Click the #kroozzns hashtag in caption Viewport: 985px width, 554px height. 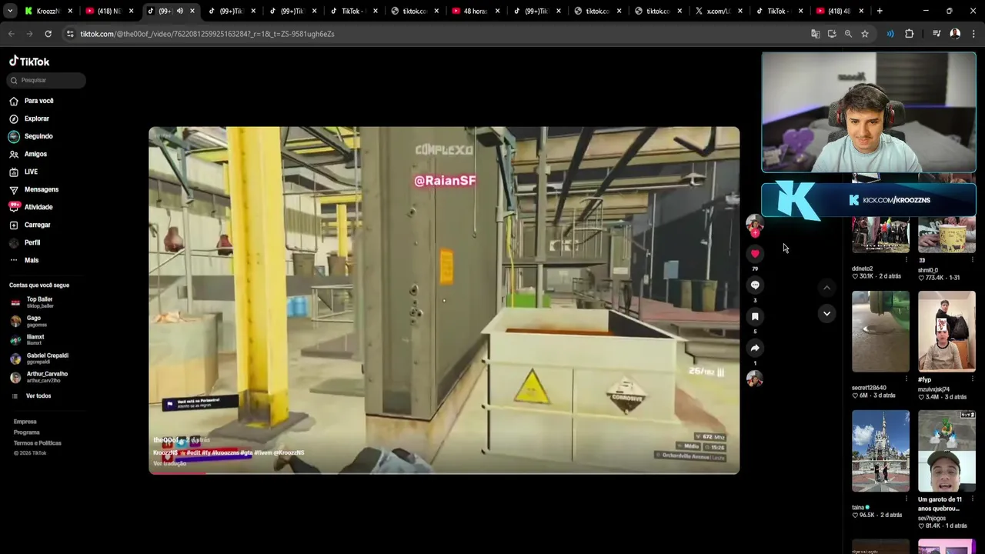(x=225, y=452)
